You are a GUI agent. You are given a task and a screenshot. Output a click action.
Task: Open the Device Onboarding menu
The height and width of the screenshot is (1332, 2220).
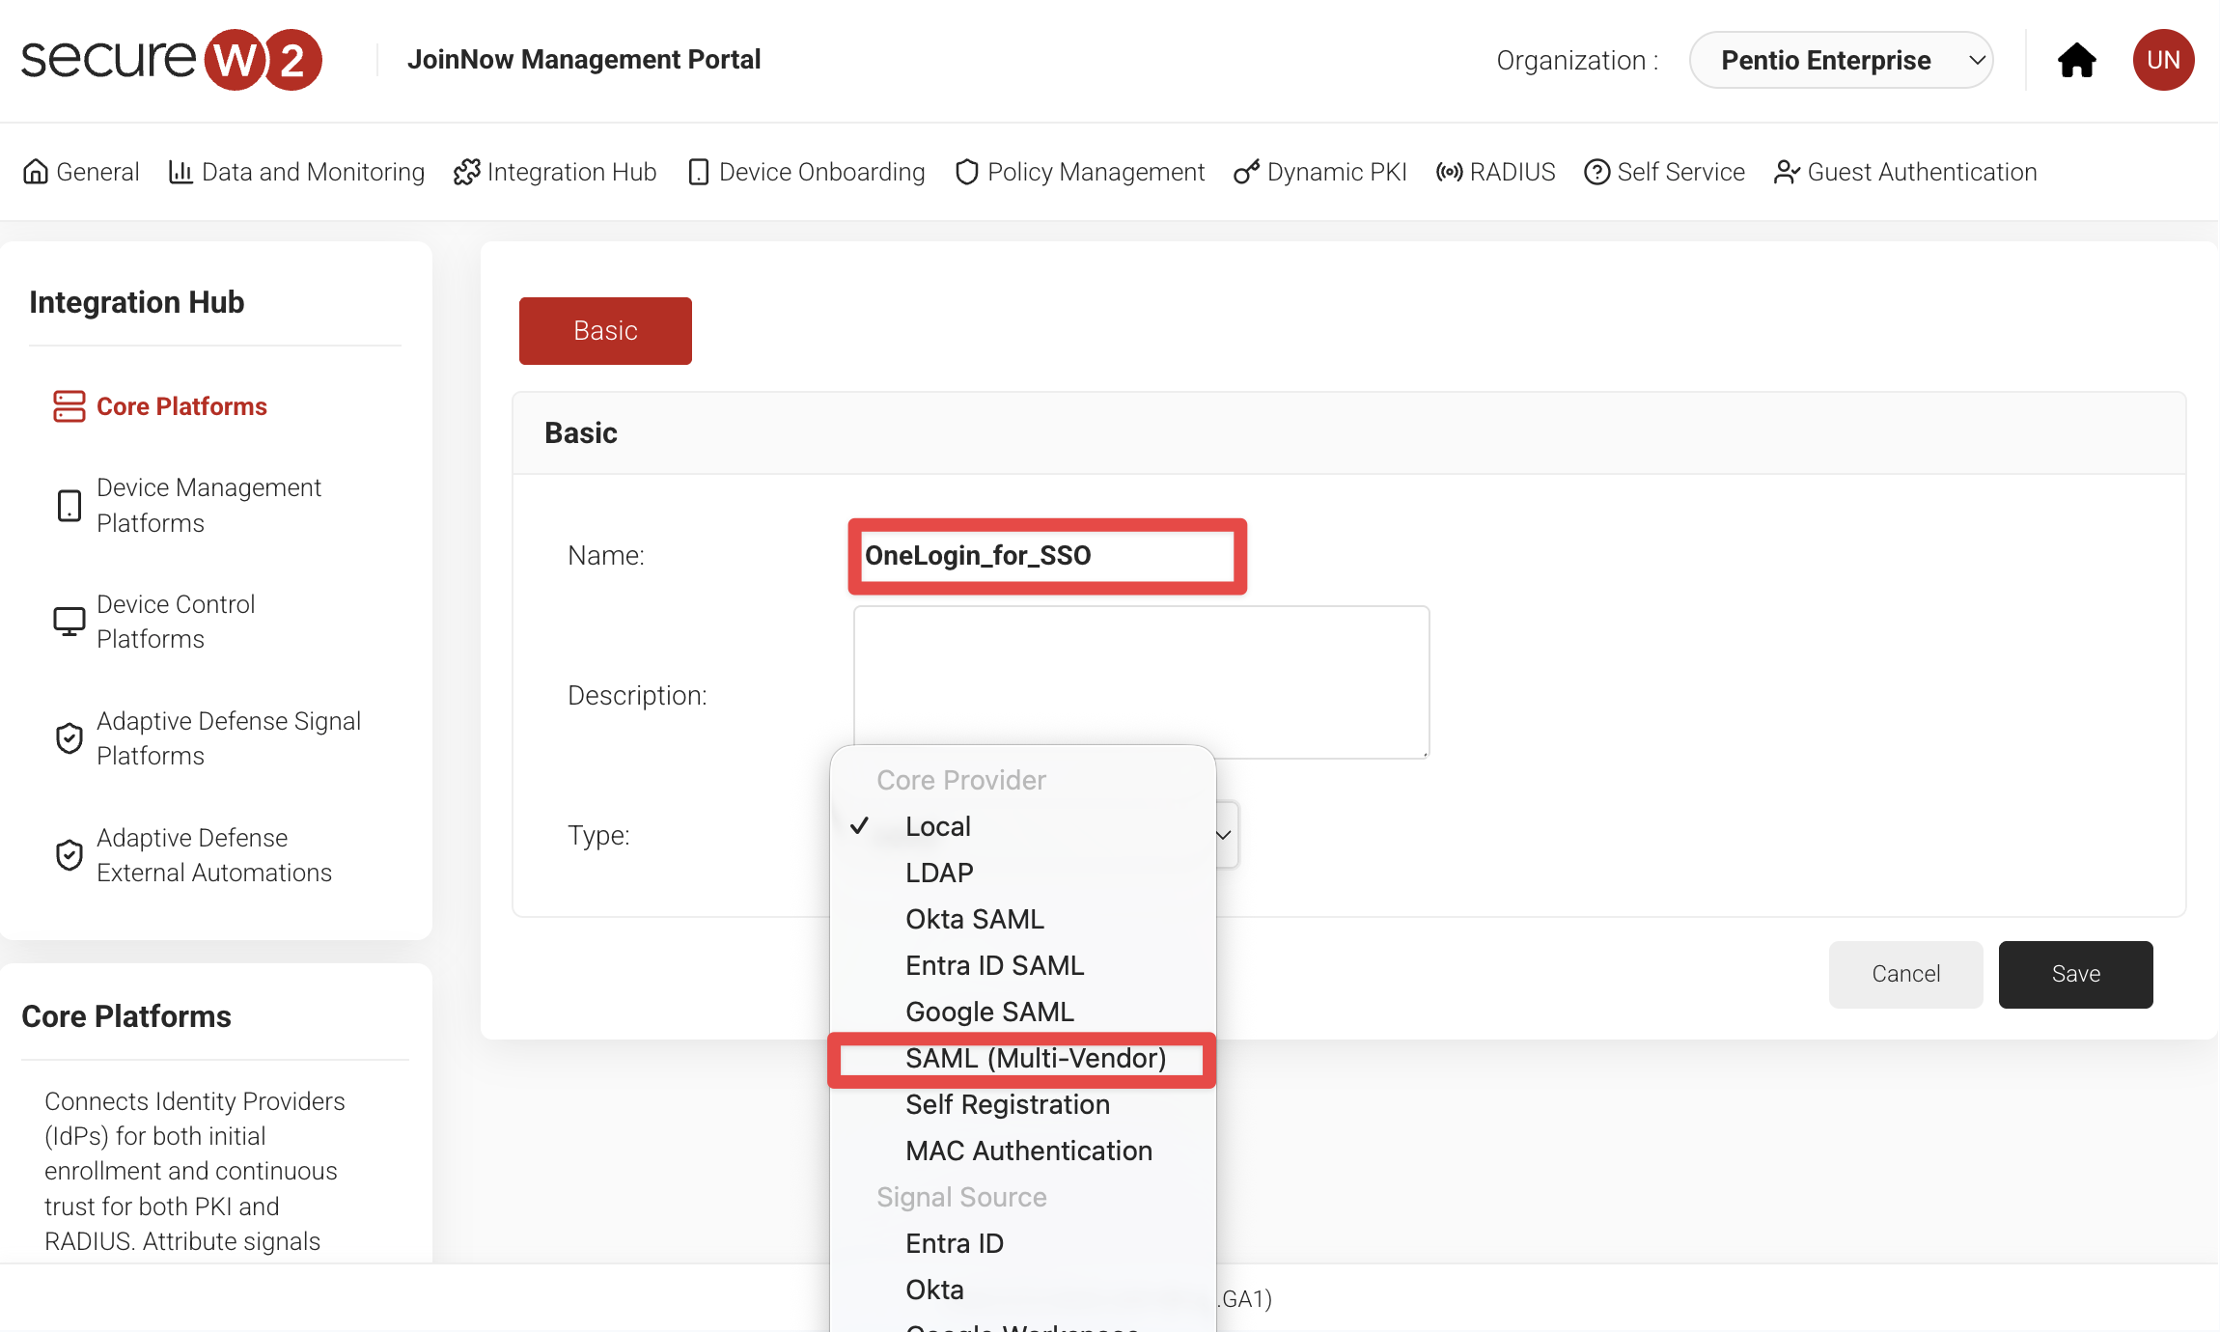(x=806, y=172)
